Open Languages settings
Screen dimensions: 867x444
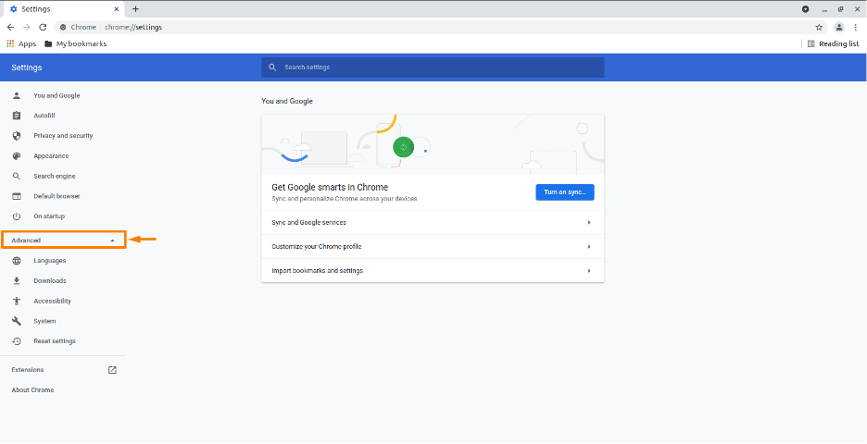coord(50,261)
